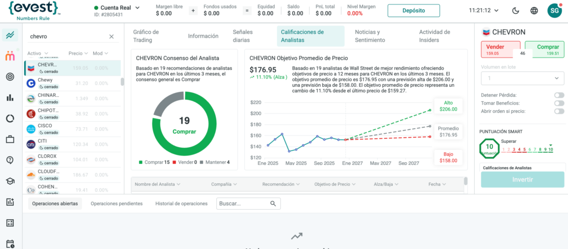Click the Comprar 159.51 button
The height and width of the screenshot is (249, 568).
point(545,50)
